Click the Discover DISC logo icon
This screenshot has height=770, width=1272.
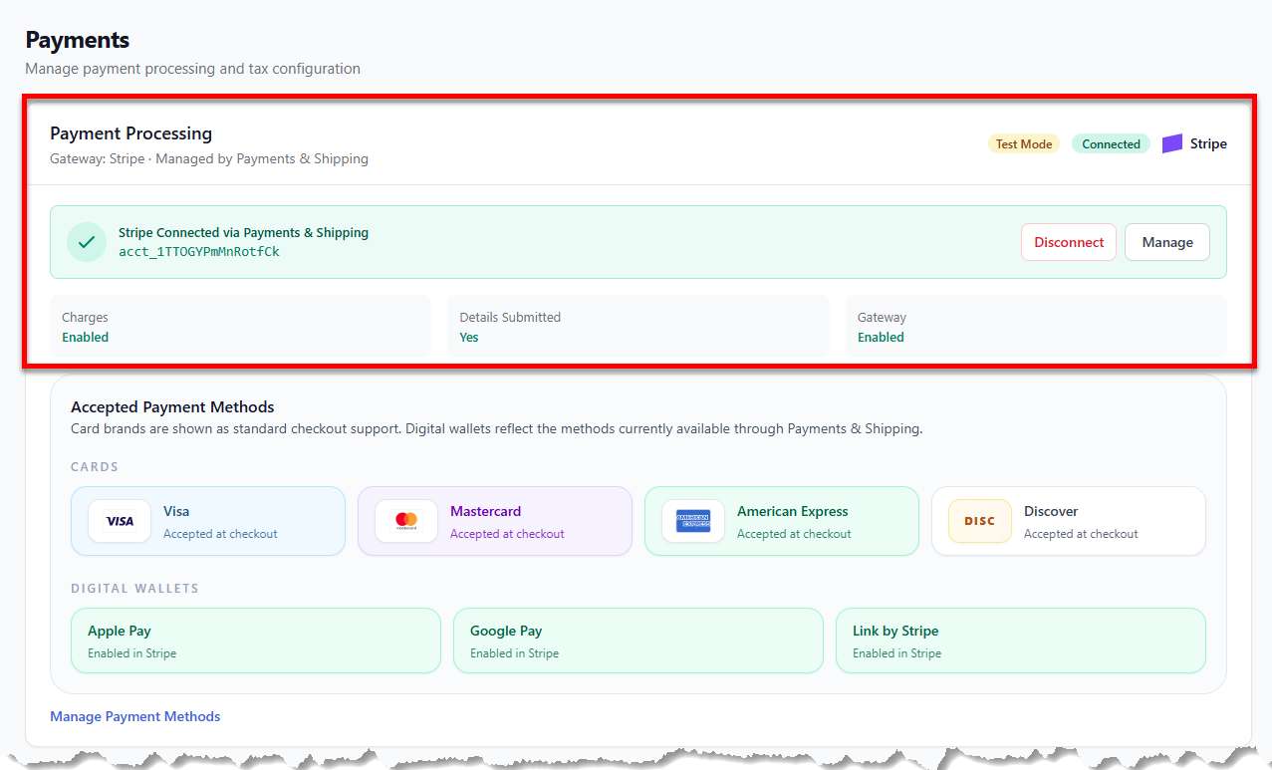[980, 521]
